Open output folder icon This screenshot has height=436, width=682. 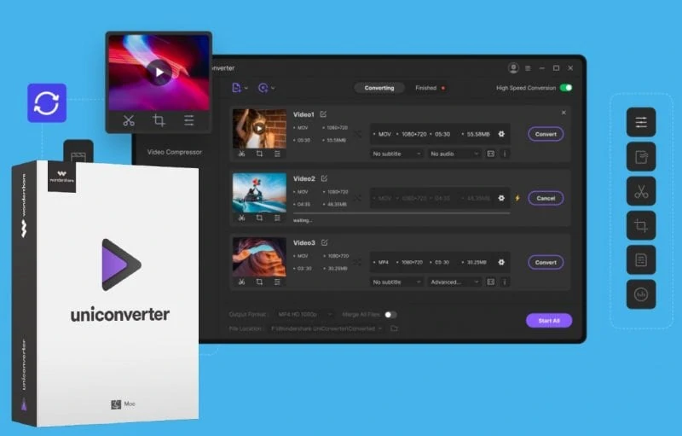click(394, 328)
